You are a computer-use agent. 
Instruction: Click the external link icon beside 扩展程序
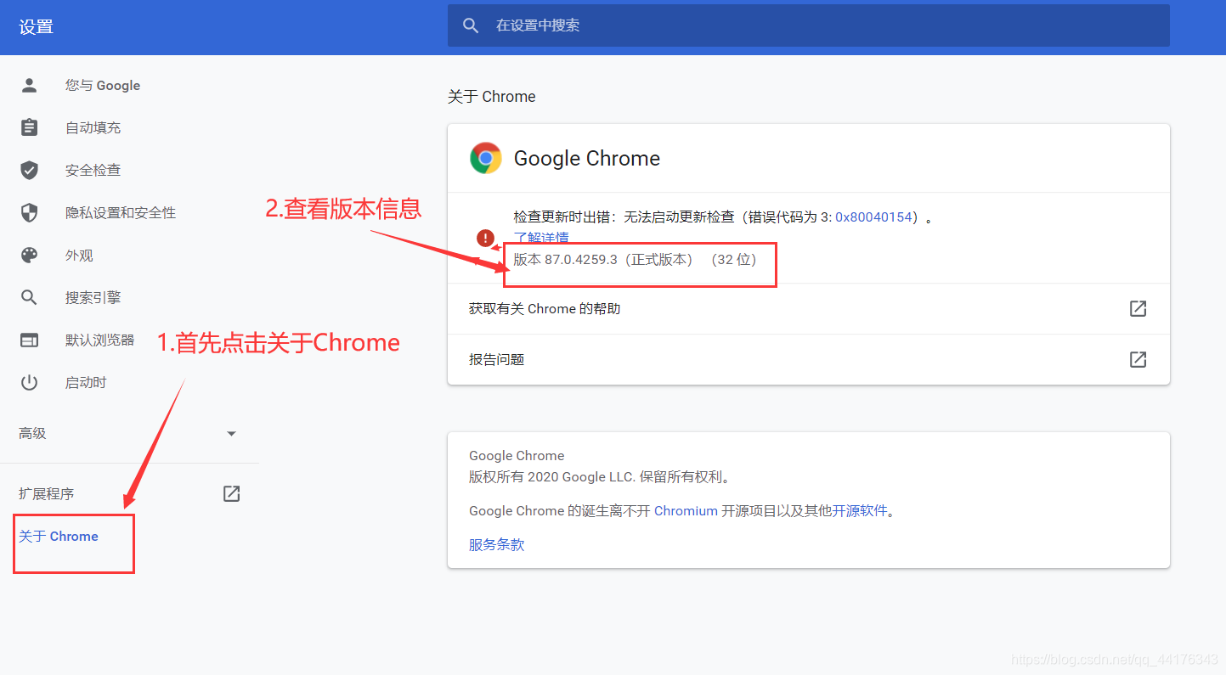pyautogui.click(x=231, y=493)
